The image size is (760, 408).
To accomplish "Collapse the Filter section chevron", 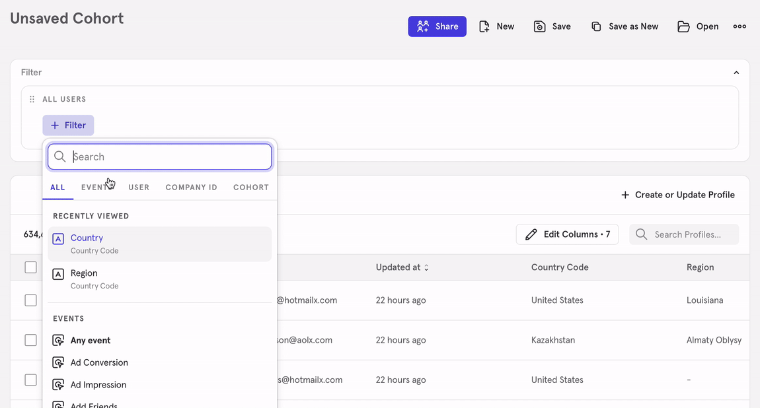I will click(736, 73).
